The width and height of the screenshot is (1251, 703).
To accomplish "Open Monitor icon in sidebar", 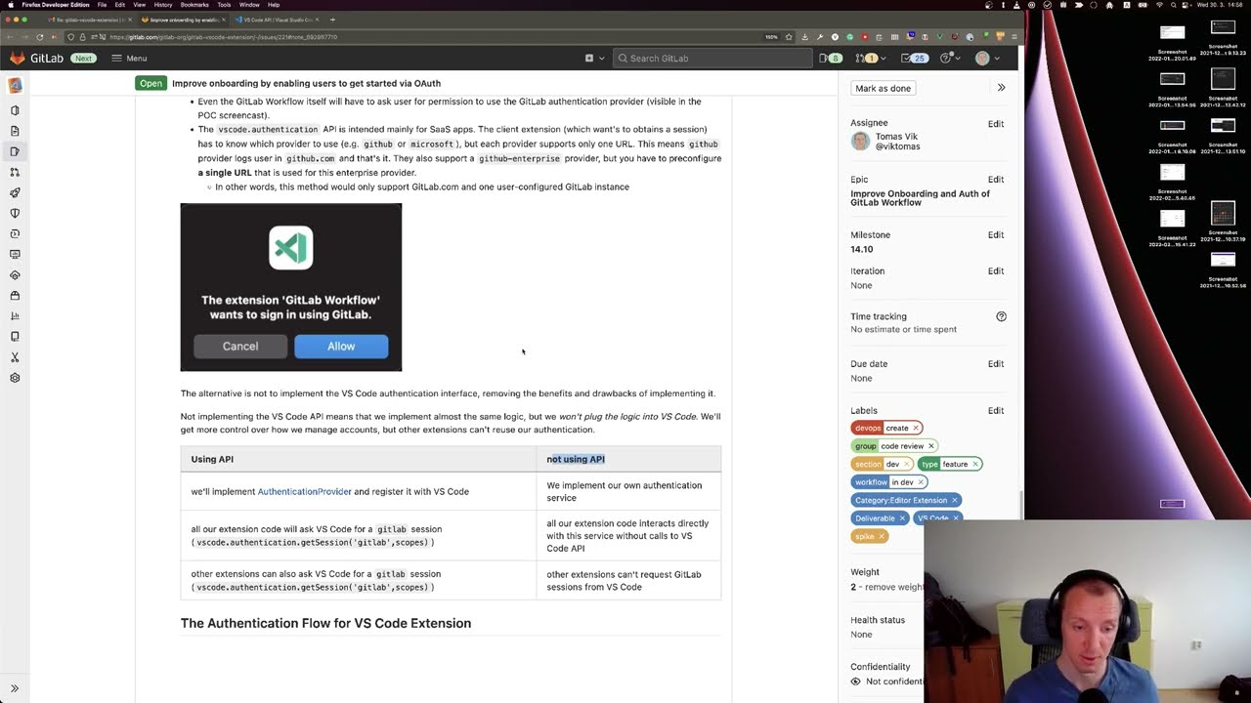I will pyautogui.click(x=15, y=254).
